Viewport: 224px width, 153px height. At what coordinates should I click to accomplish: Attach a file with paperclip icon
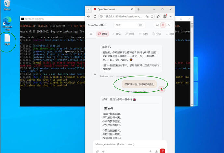pos(97,151)
